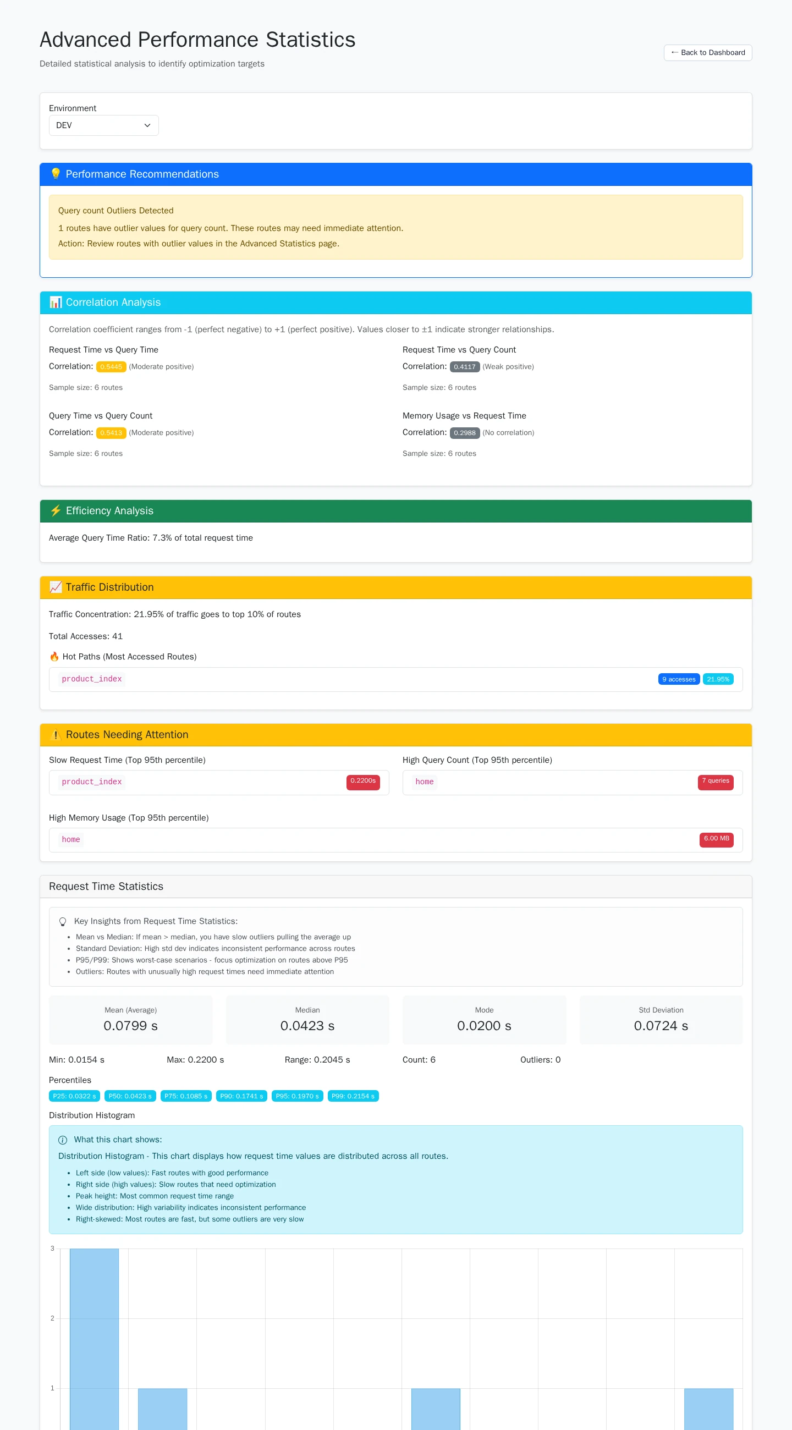Viewport: 792px width, 1430px height.
Task: Click the 6.00 MB red badge
Action: tap(716, 840)
